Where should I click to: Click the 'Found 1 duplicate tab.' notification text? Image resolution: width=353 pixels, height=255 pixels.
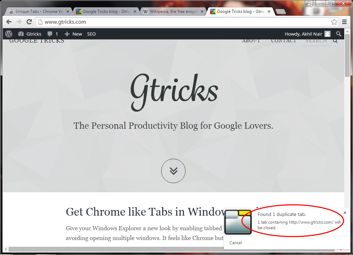tap(282, 214)
